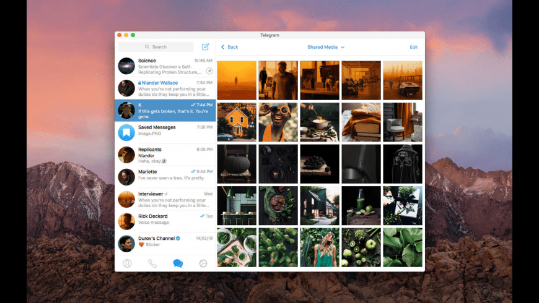
Task: Open the woman with orange sunglasses photo
Action: tap(278, 122)
